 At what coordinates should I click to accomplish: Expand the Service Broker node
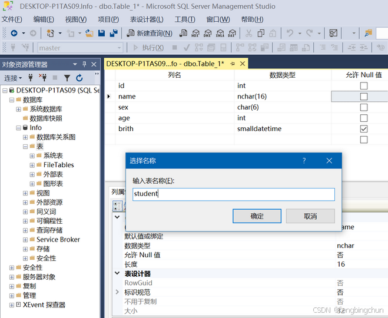click(25, 240)
